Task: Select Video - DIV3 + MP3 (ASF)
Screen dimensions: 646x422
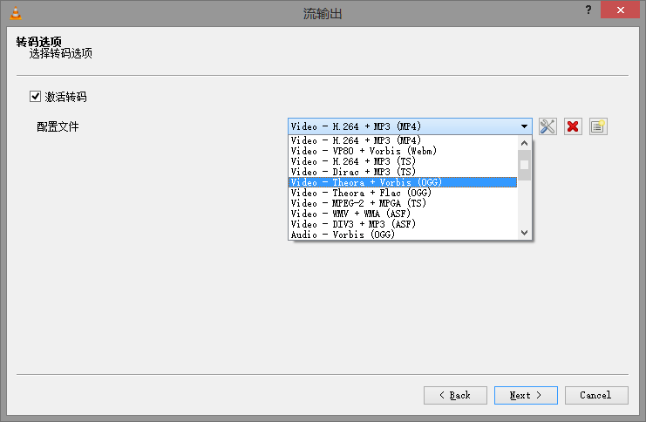Action: point(403,224)
